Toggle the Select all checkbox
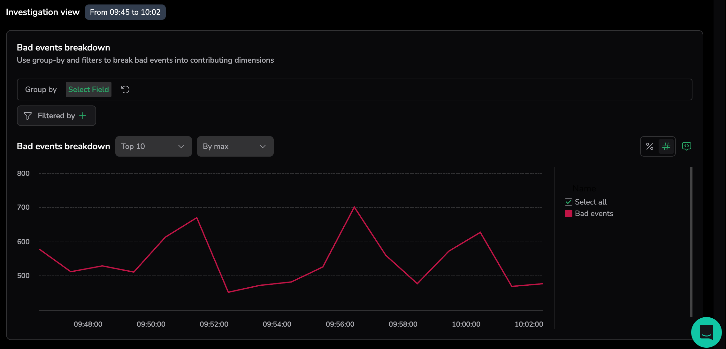This screenshot has width=726, height=349. tap(569, 202)
